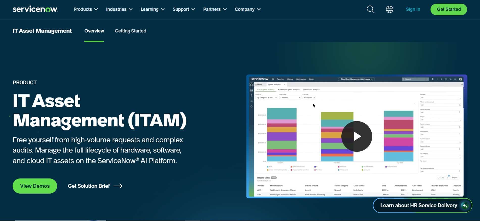
Task: Click the sparkle AI assistant icon
Action: pos(465,205)
